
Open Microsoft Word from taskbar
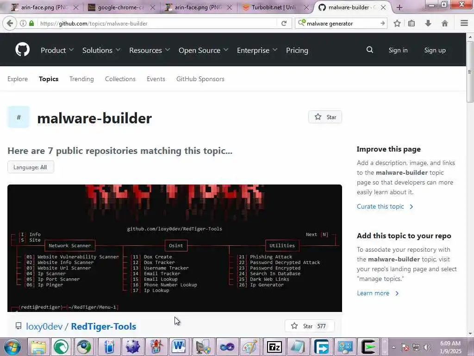point(179,347)
